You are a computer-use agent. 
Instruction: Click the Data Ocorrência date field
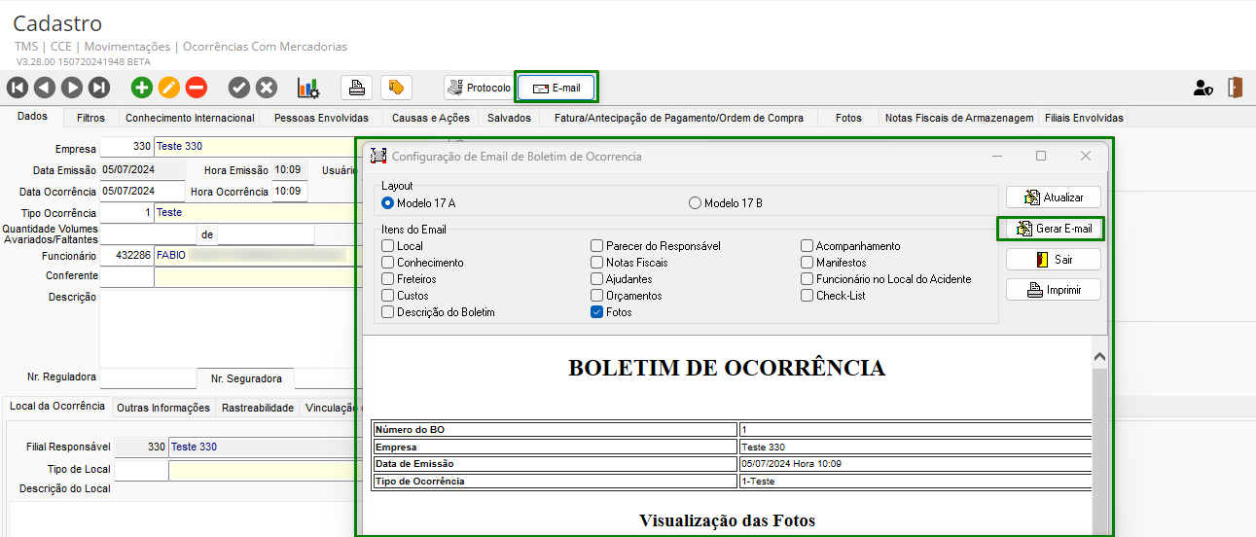click(142, 191)
